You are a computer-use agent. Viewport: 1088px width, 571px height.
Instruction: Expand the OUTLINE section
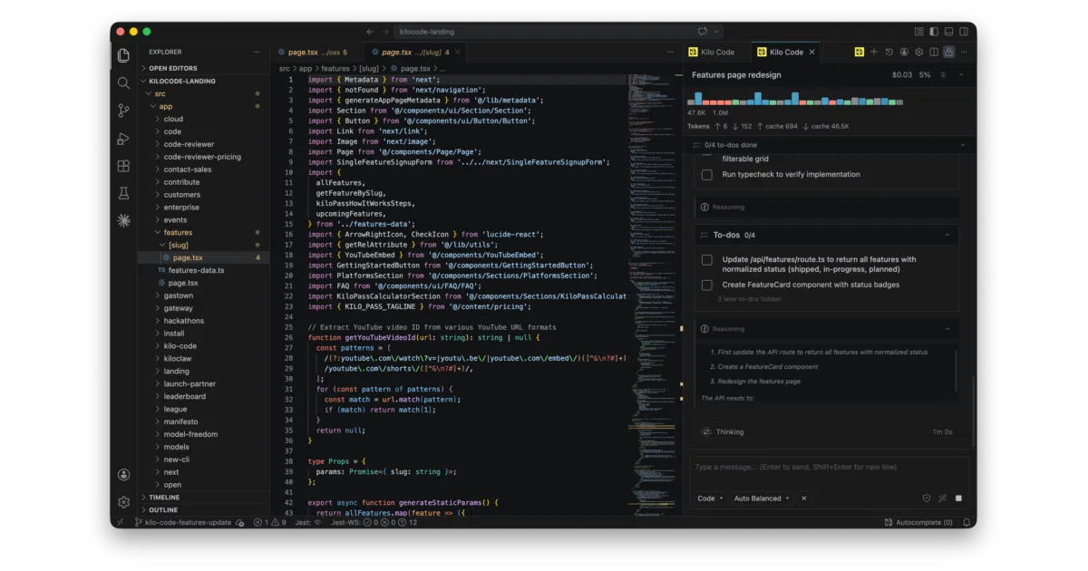(x=203, y=510)
